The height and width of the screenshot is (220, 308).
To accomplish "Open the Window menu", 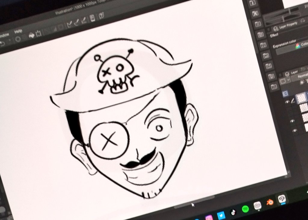I will (4, 35).
